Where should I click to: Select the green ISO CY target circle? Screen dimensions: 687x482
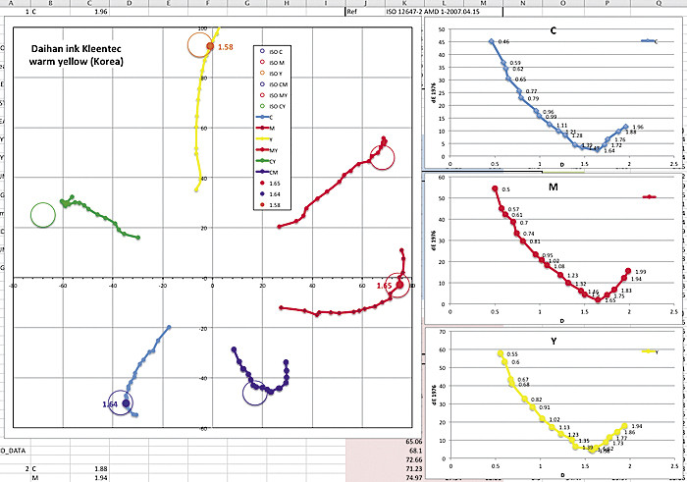point(43,215)
